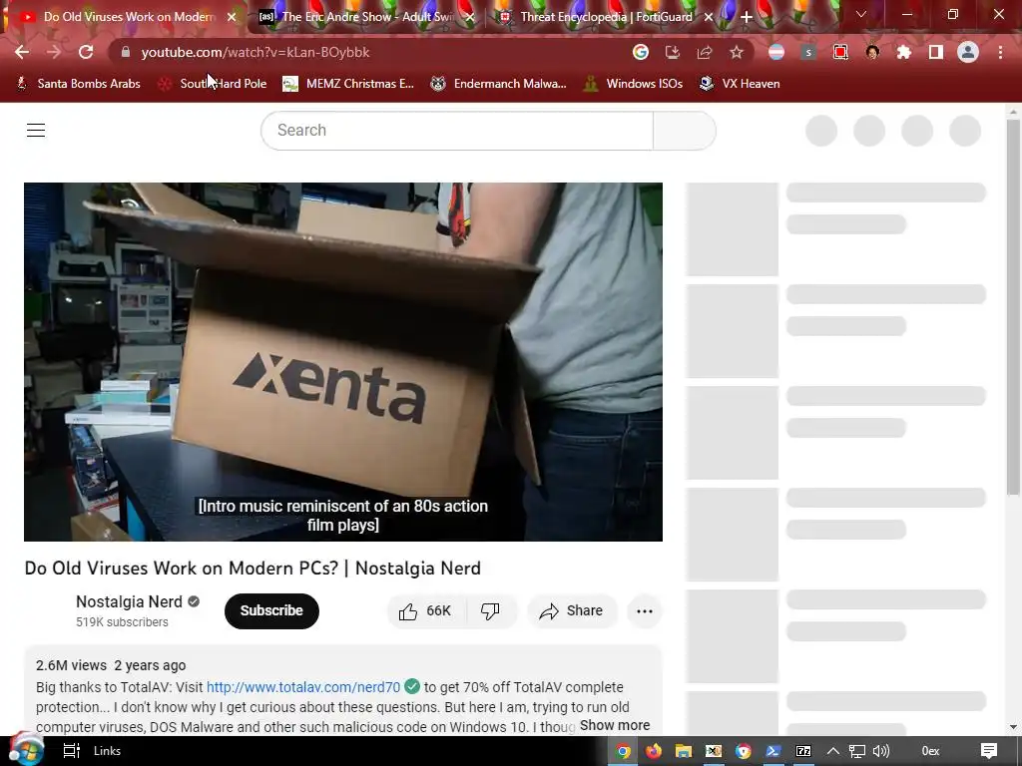The image size is (1022, 766).
Task: Open the red screen recorder extension
Action: 840,52
